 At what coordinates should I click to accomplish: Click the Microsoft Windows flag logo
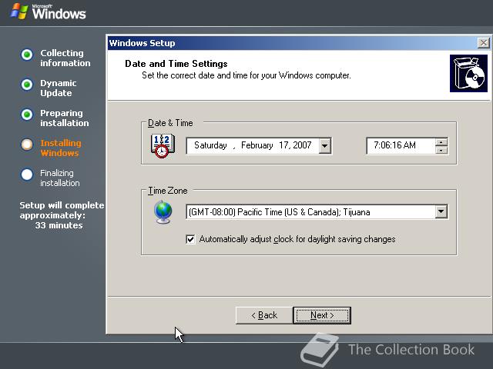(x=19, y=12)
